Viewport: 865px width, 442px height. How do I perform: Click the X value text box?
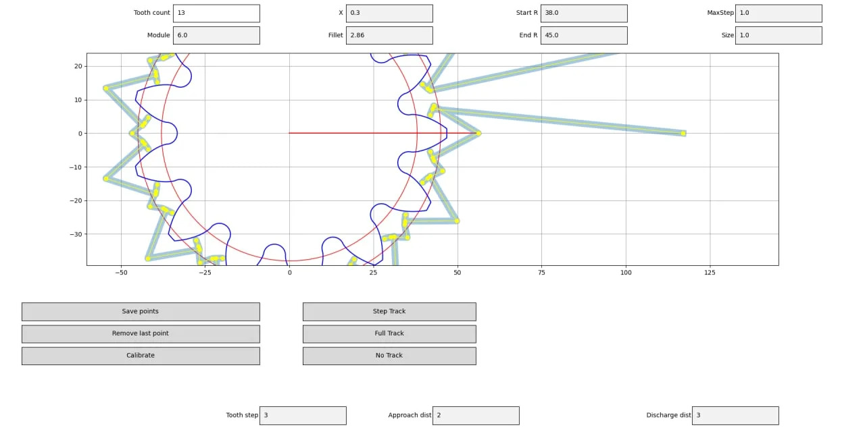[x=389, y=13]
